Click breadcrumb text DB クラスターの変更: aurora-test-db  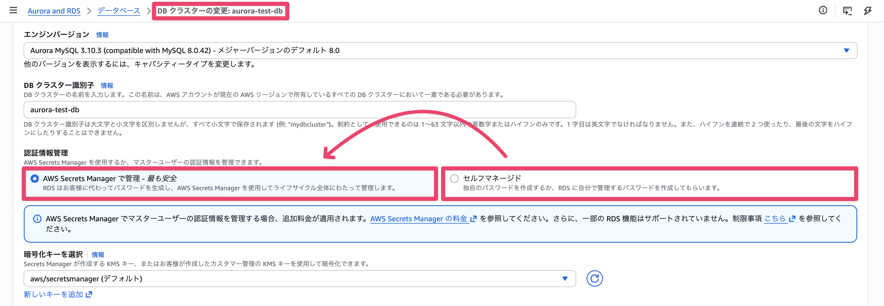click(x=220, y=11)
